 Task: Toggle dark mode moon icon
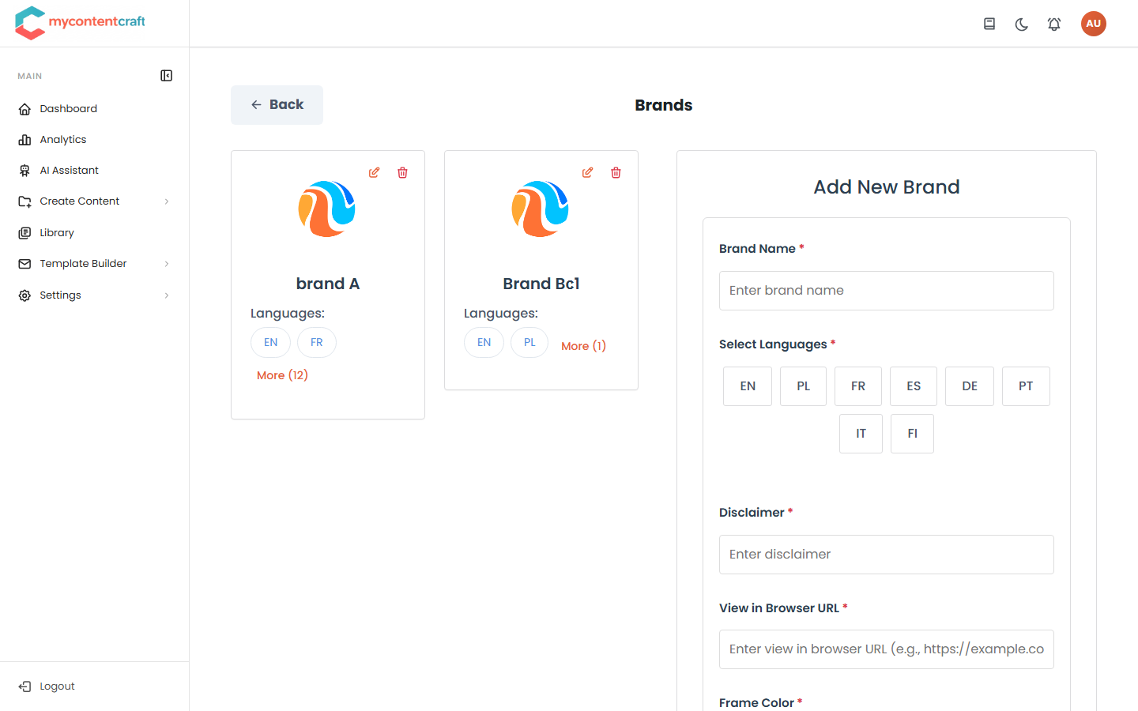click(x=1022, y=24)
